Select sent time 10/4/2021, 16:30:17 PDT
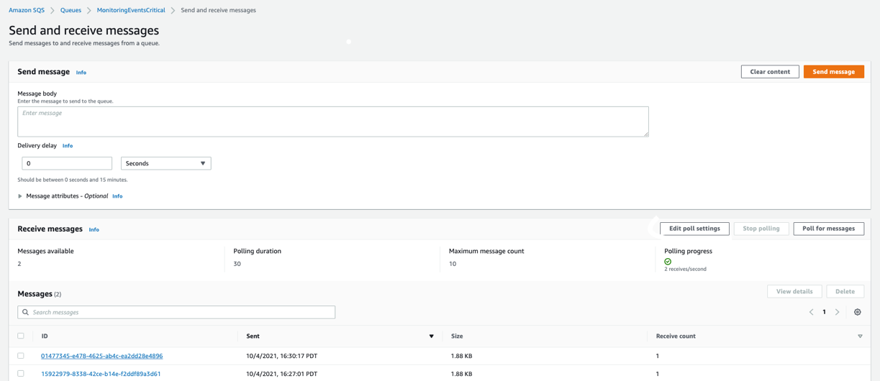The width and height of the screenshot is (880, 381). pyautogui.click(x=281, y=356)
